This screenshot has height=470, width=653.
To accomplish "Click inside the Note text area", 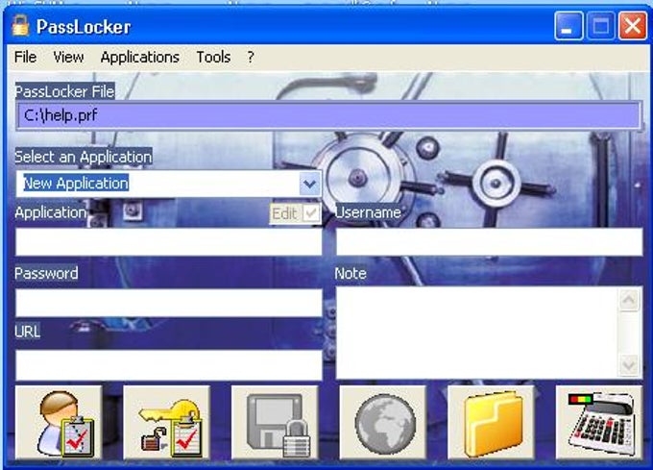I will 477,333.
